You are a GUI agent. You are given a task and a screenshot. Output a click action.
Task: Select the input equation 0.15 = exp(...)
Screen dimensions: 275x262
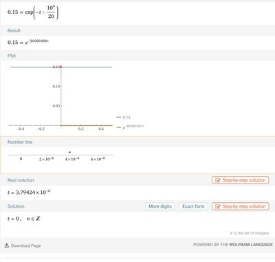click(33, 12)
